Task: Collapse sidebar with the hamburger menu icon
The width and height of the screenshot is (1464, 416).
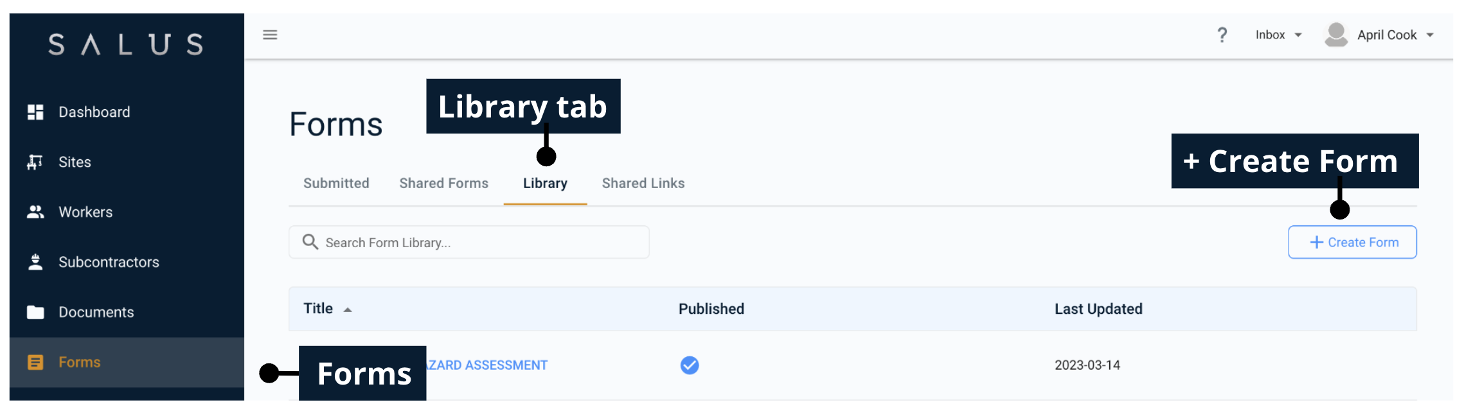Action: pyautogui.click(x=270, y=35)
